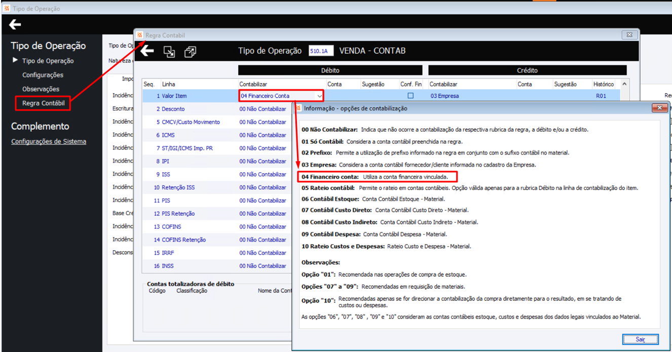Viewport: 672px width, 352px height.
Task: Click the Débito Sugestão column header
Action: pos(373,84)
